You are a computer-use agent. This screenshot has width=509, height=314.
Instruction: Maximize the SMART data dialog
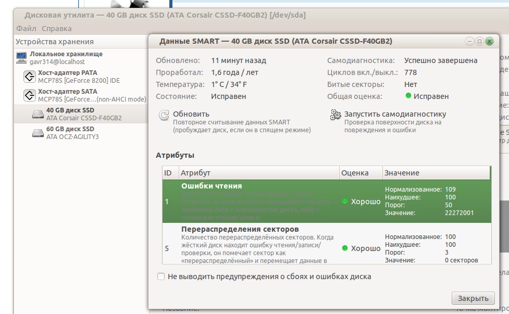[479, 41]
